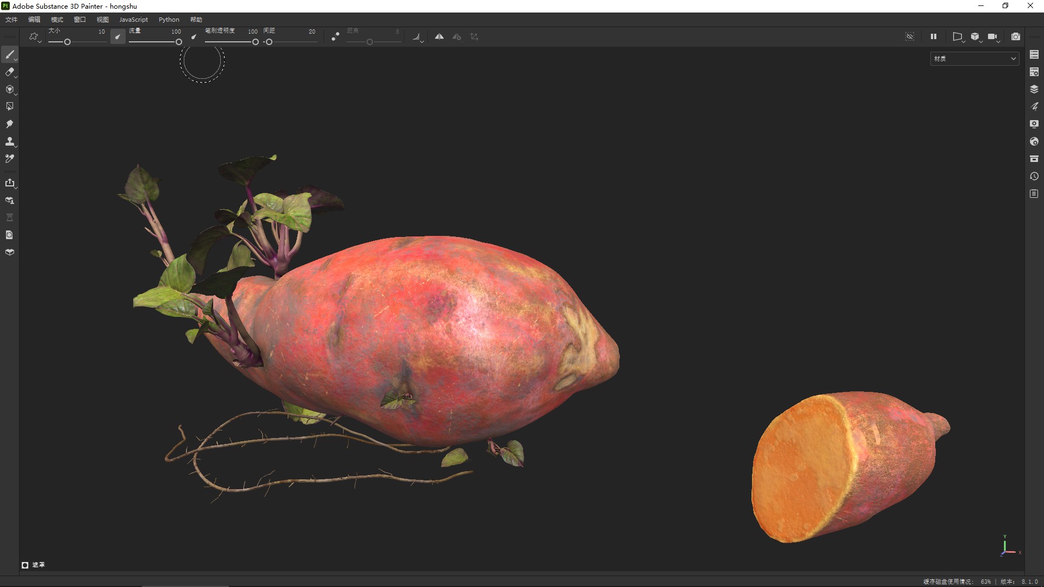The image size is (1044, 587).
Task: Open the Display Settings panel icon
Action: click(1034, 124)
